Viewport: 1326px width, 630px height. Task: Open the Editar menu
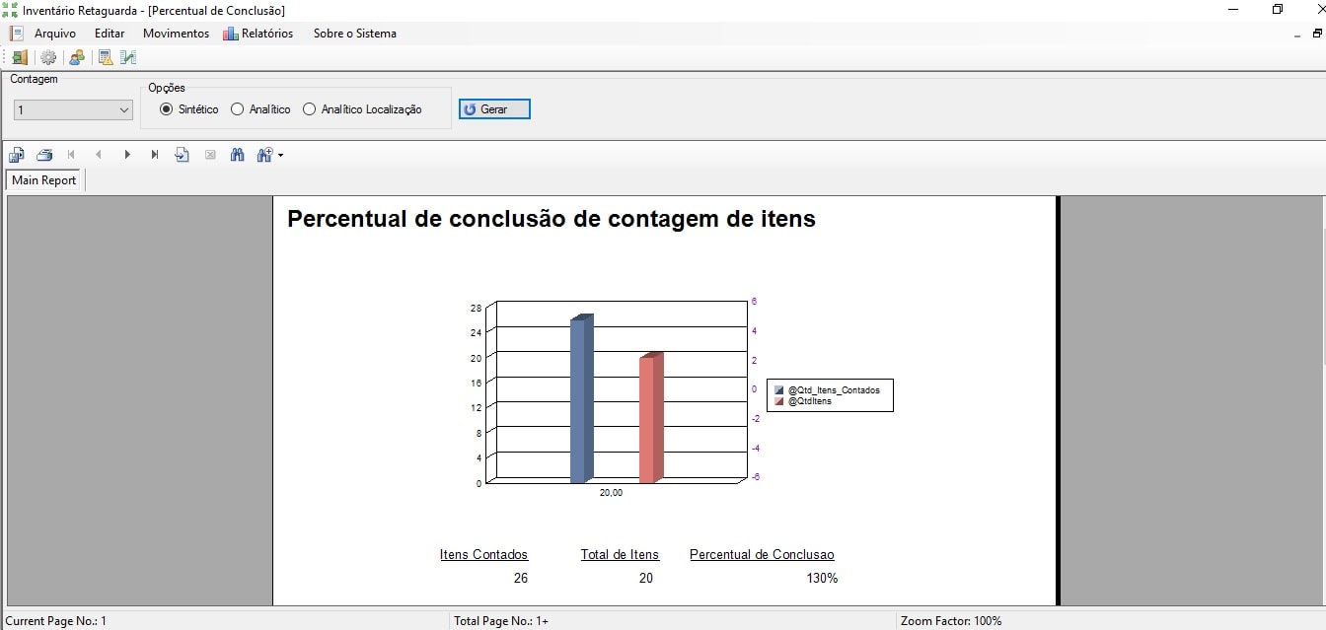click(x=110, y=34)
